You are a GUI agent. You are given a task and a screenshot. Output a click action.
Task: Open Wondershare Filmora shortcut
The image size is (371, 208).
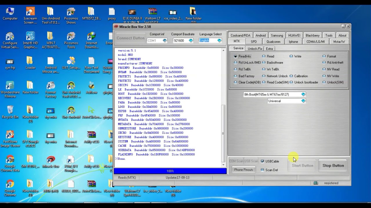click(10, 90)
